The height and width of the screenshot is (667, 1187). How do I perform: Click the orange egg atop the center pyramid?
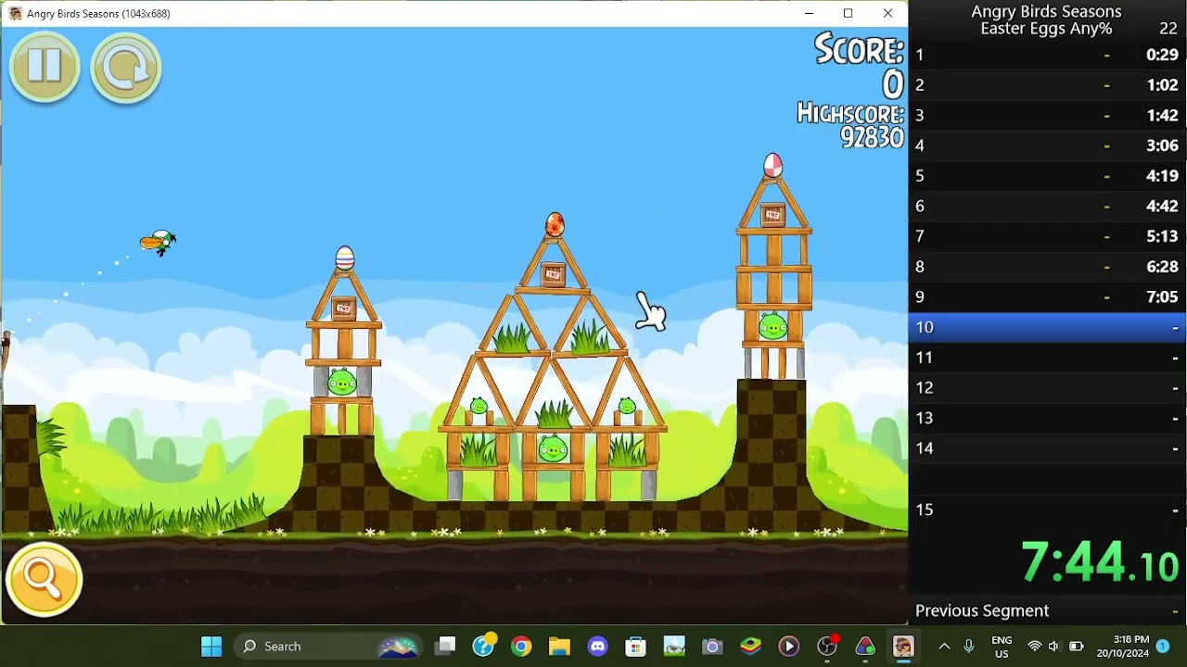click(x=555, y=224)
